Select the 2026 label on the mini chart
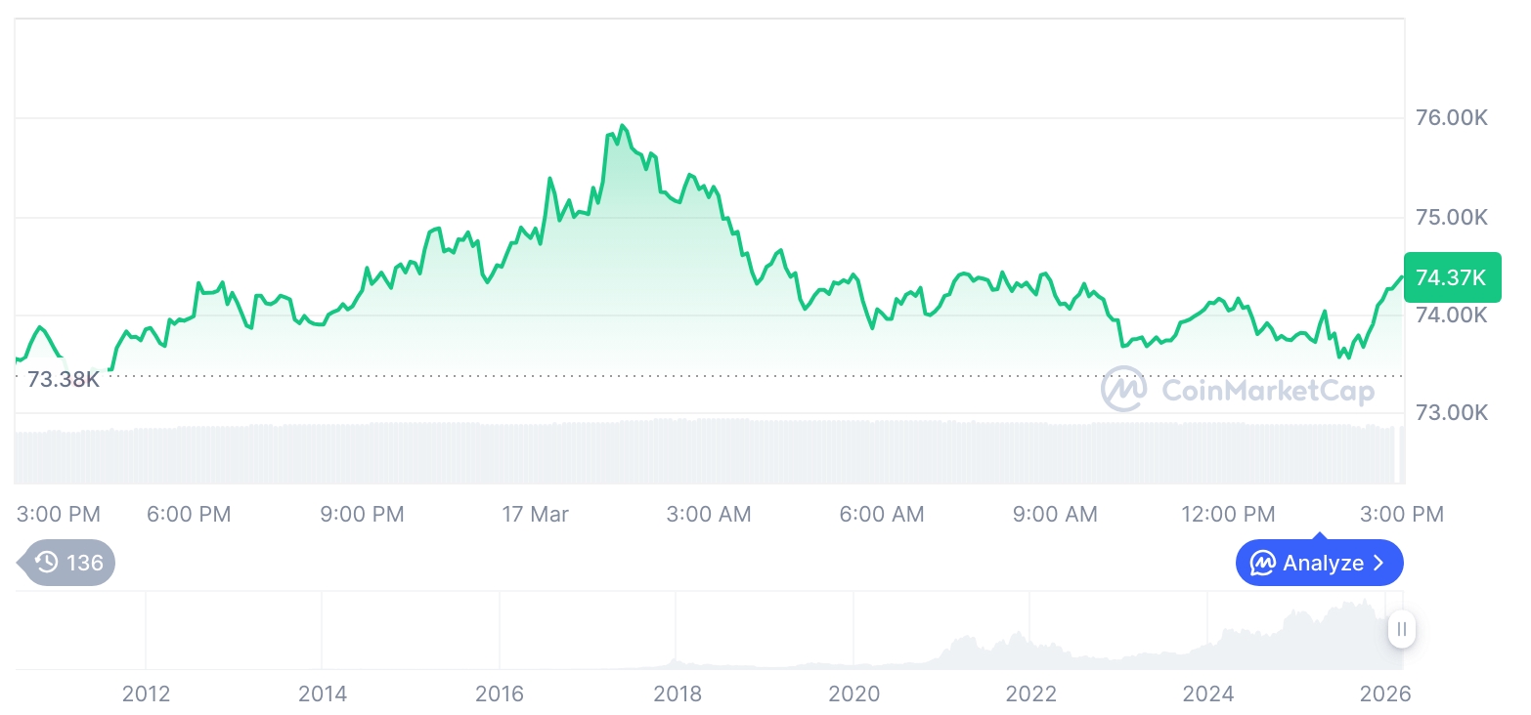This screenshot has width=1531, height=715. point(1386,694)
